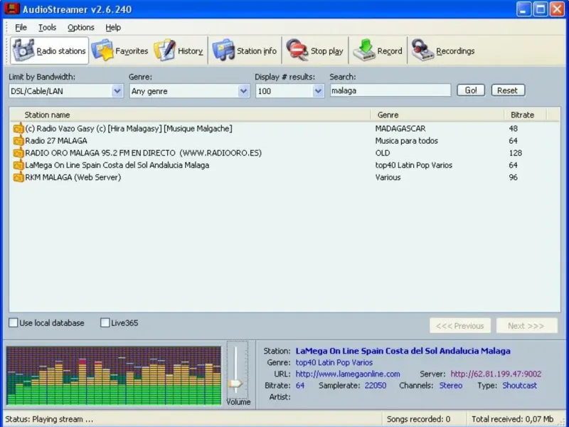Open the History notepad icon

[x=164, y=51]
